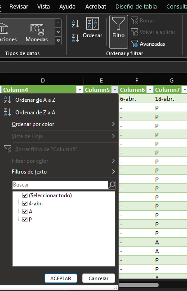Sort descending with ribbon Z-A icon
Viewport: 187px width, 291px height.
tap(76, 38)
